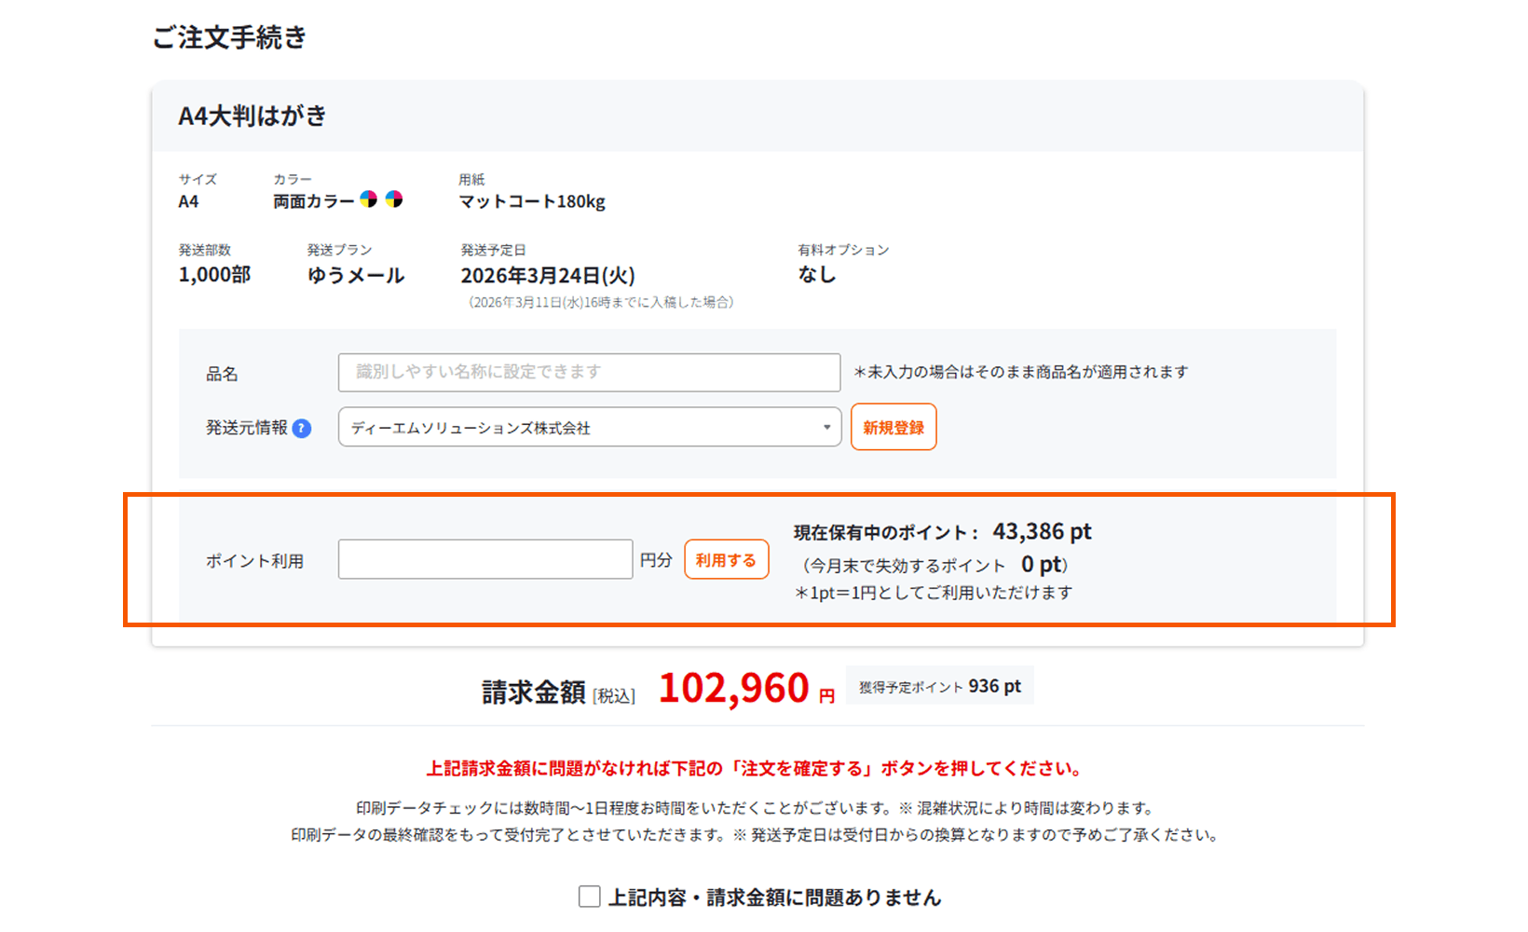
Task: Click the ポイント利用 amount input box
Action: coord(484,558)
